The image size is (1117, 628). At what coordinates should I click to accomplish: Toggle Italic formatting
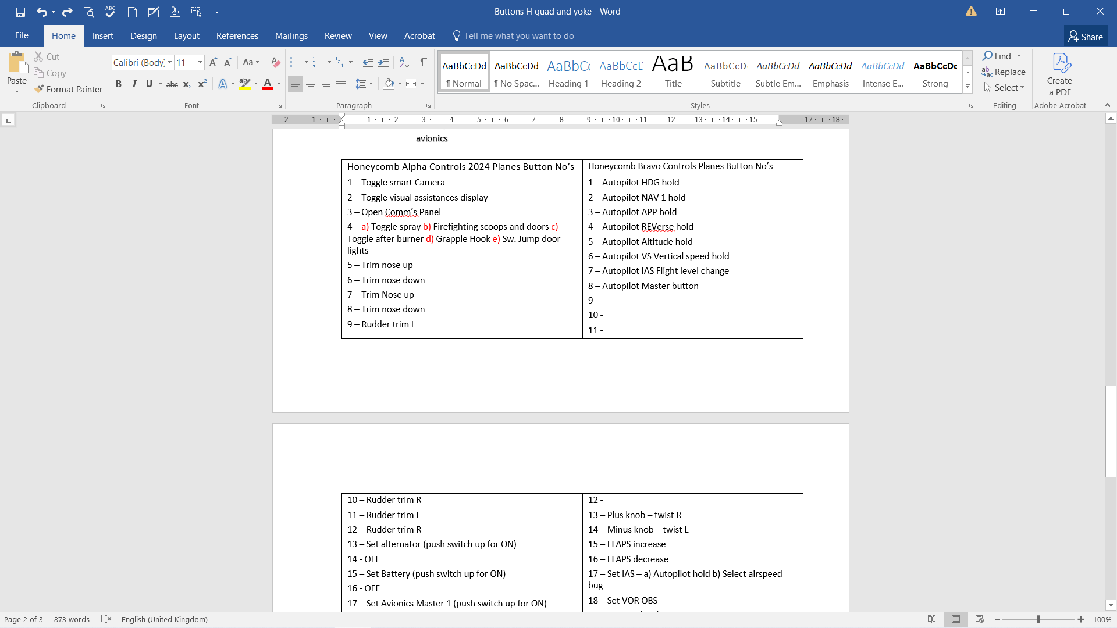[x=134, y=84]
